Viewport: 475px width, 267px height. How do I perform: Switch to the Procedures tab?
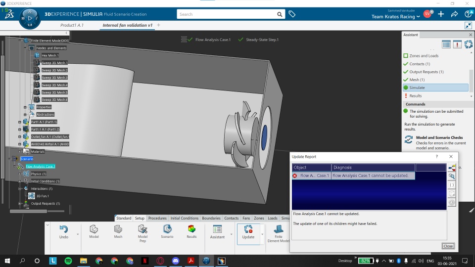coord(157,218)
